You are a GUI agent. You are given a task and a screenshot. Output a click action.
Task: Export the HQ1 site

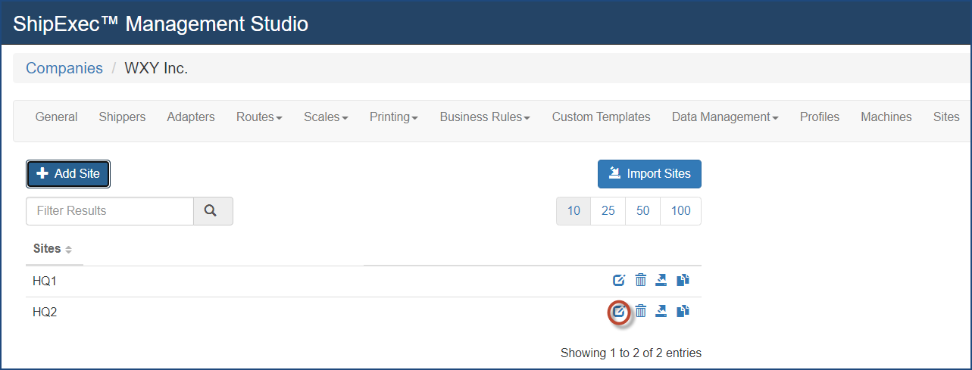coord(661,281)
